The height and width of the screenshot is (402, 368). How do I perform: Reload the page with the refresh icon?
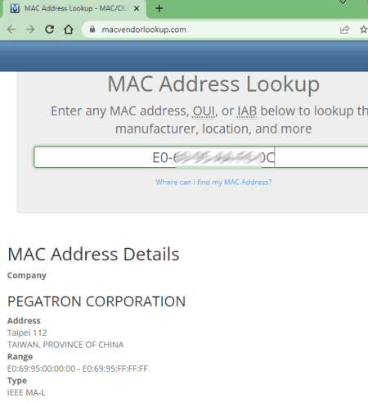(49, 29)
